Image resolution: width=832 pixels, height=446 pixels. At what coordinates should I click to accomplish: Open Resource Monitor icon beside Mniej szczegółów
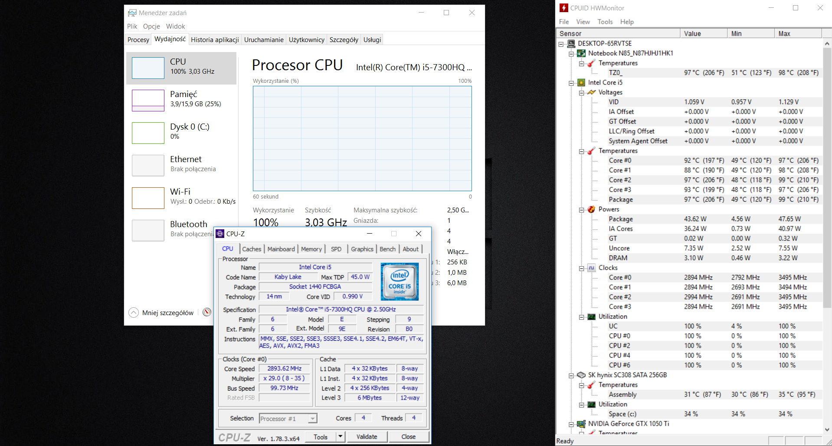[x=207, y=312]
